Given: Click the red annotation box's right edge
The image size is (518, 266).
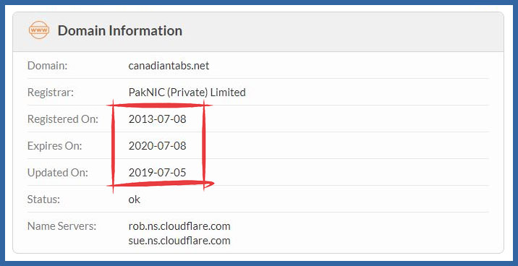Looking at the screenshot, I should click(x=204, y=145).
